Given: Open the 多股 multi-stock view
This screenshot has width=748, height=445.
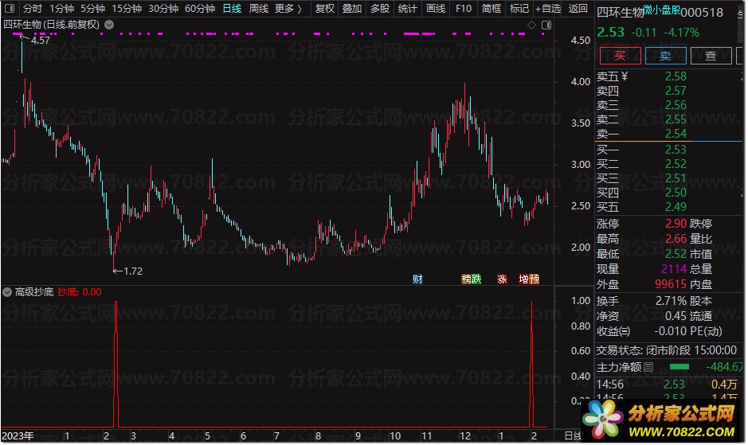Looking at the screenshot, I should (380, 9).
